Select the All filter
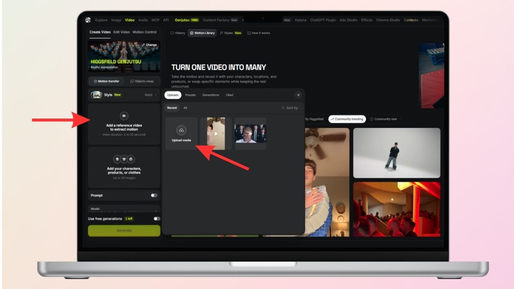The height and width of the screenshot is (289, 514). (x=185, y=108)
